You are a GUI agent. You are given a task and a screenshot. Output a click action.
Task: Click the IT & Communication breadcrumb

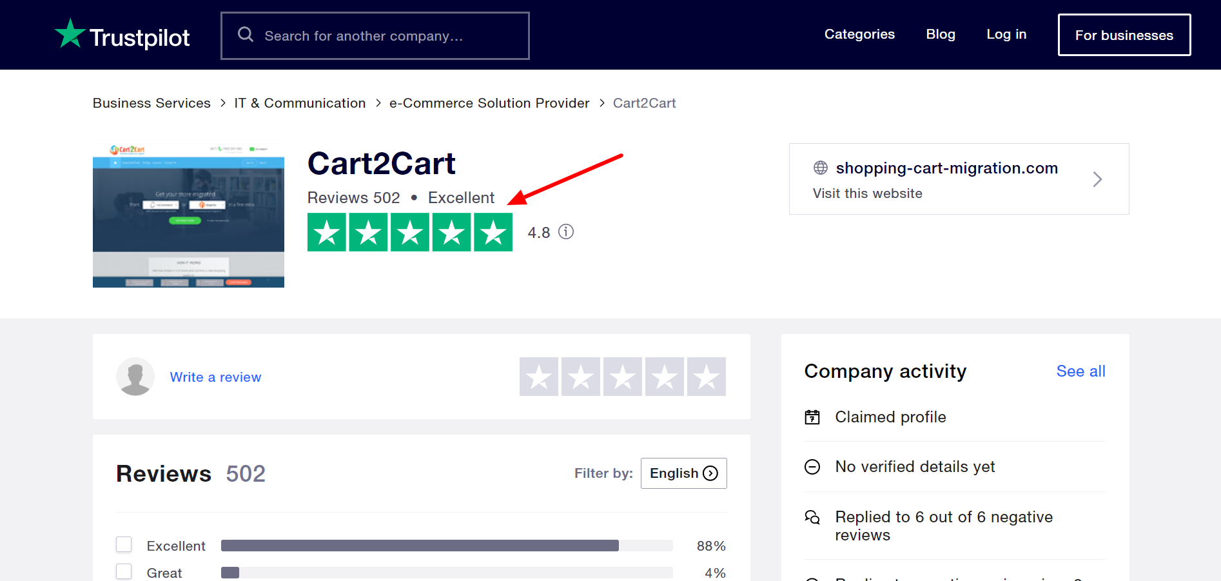[x=300, y=103]
